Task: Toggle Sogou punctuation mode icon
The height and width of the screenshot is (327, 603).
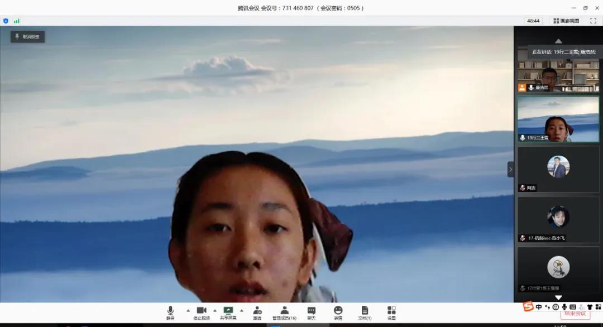Action: pyautogui.click(x=547, y=307)
